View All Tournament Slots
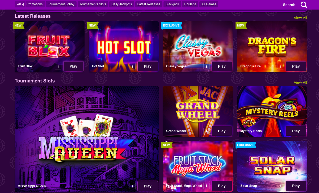Screen dimensions: 319x193 [300, 82]
